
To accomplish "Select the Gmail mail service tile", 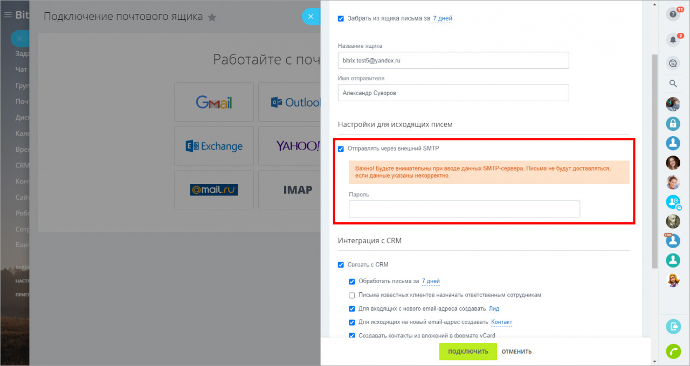I will (214, 102).
